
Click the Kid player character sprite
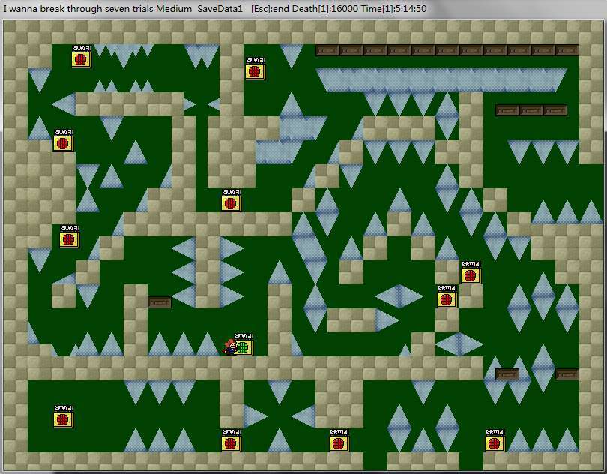[229, 346]
